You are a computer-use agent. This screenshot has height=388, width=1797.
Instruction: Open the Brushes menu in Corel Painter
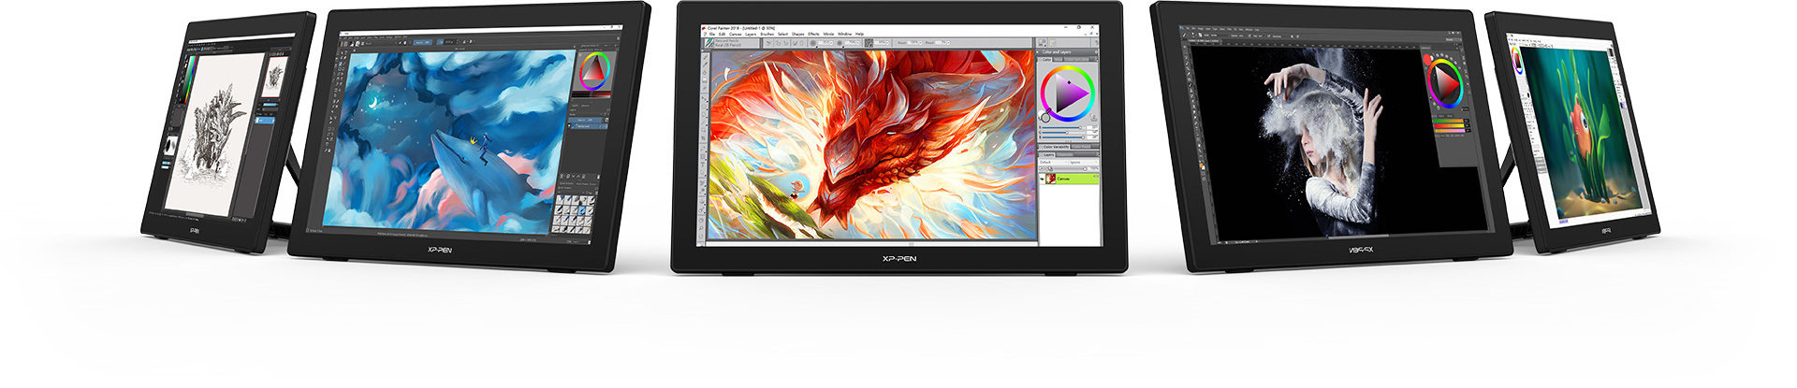[x=767, y=35]
